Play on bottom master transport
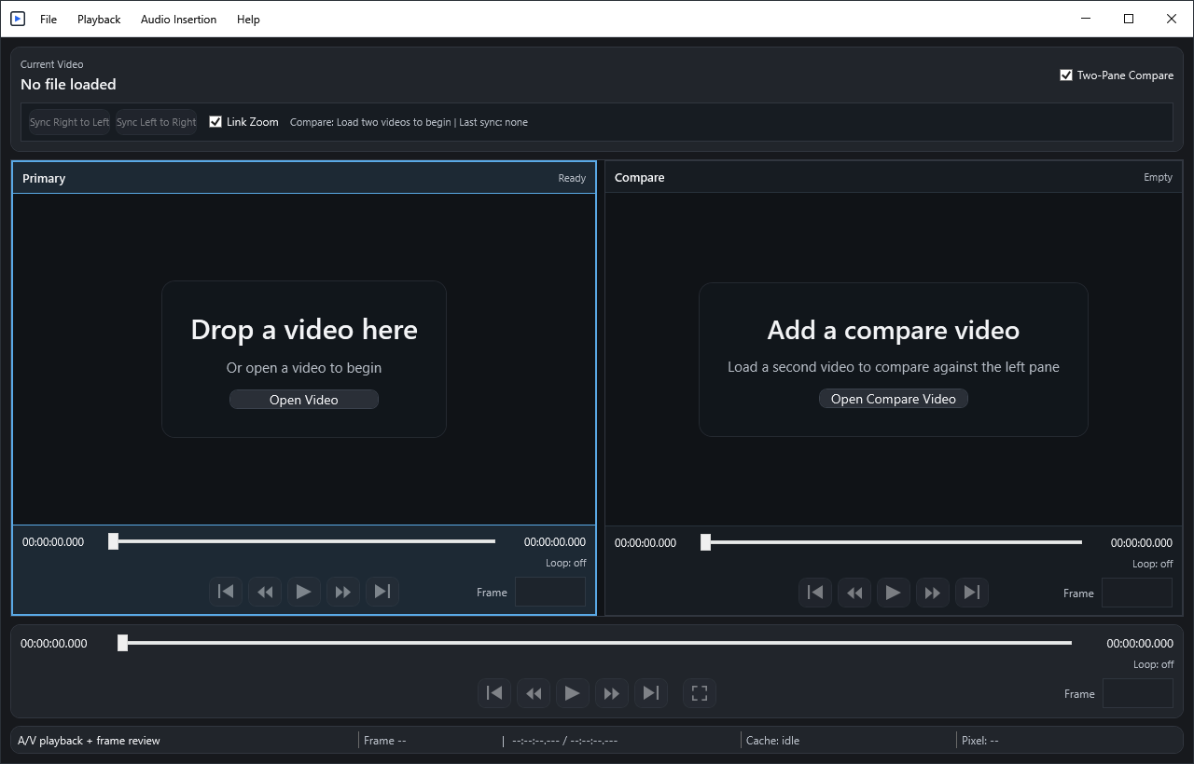1194x764 pixels. [573, 693]
